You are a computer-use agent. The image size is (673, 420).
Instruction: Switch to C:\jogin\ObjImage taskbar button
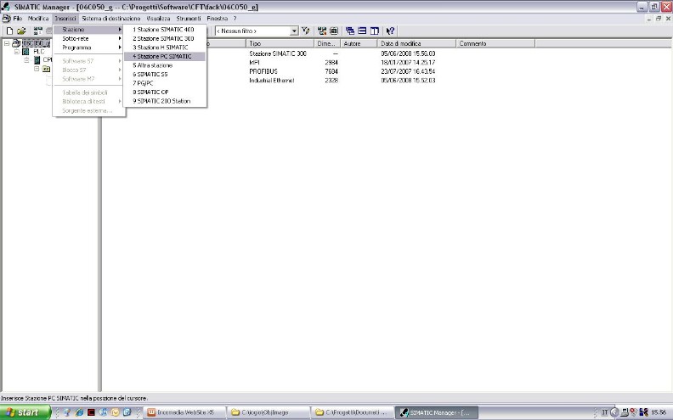click(x=268, y=412)
